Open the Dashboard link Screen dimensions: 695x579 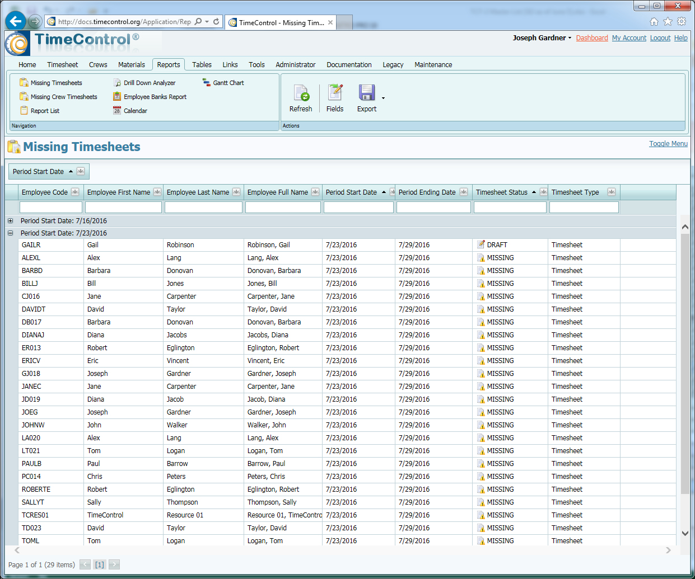coord(592,38)
